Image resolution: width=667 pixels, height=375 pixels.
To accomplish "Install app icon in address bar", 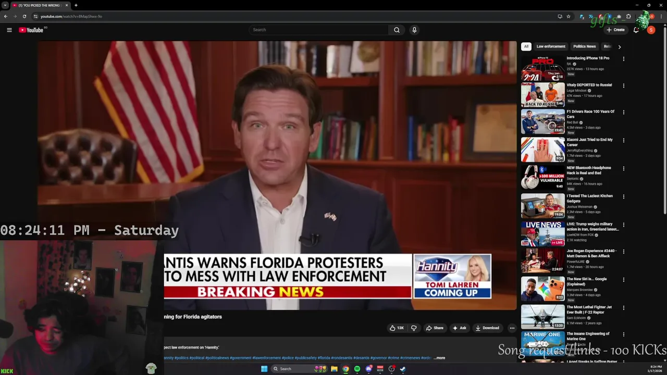I will coord(560,16).
